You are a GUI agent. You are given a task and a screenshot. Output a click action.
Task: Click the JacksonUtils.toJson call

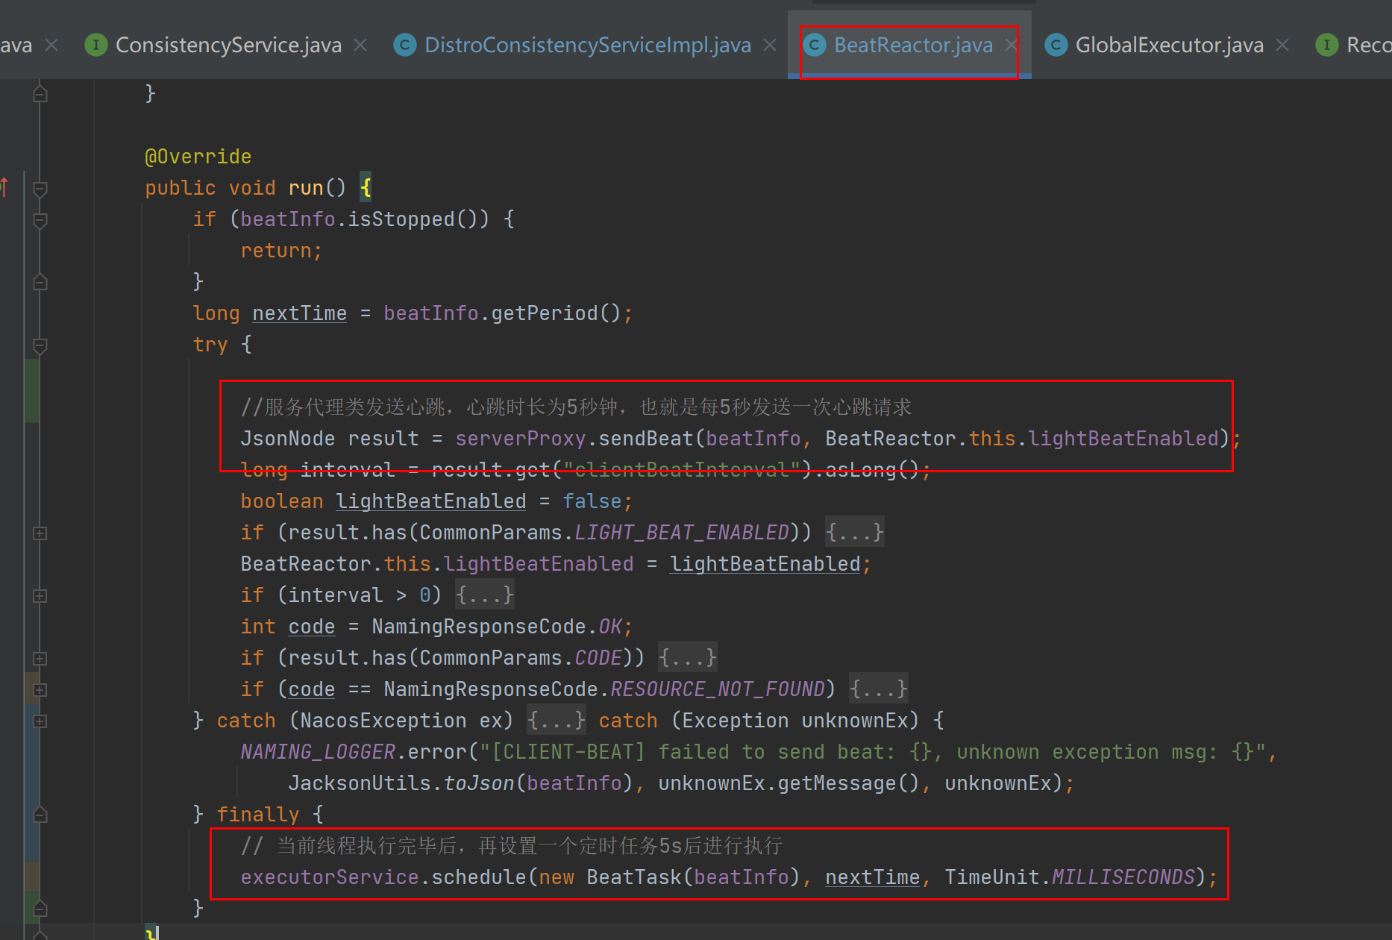[401, 783]
